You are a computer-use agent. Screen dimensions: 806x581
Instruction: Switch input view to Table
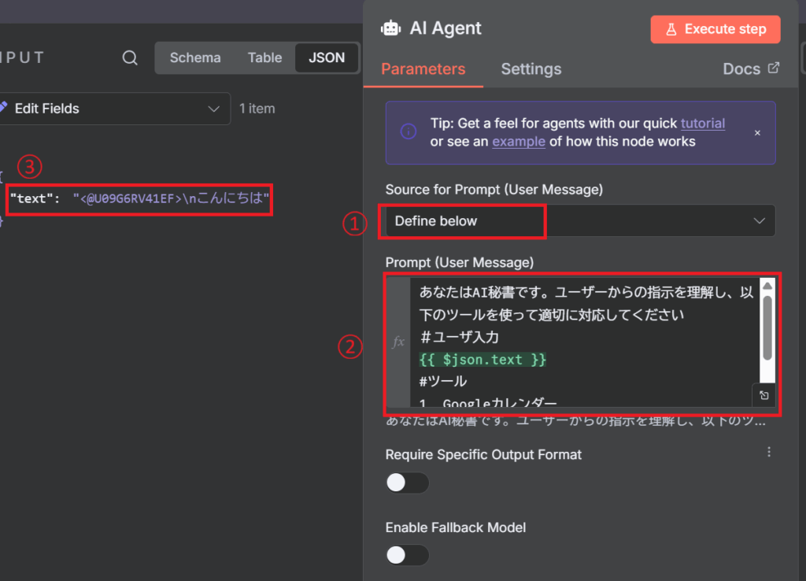pyautogui.click(x=264, y=57)
